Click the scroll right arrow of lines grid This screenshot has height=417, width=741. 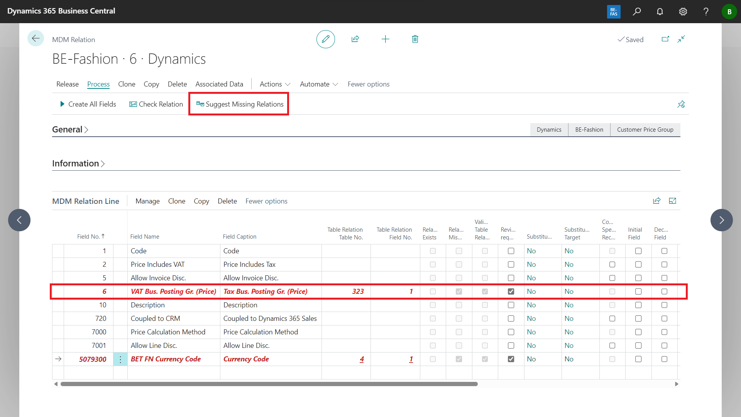[677, 384]
